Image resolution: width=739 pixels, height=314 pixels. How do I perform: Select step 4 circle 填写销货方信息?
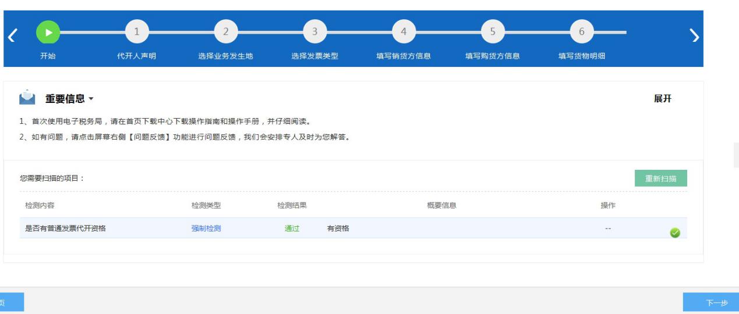[x=404, y=32]
